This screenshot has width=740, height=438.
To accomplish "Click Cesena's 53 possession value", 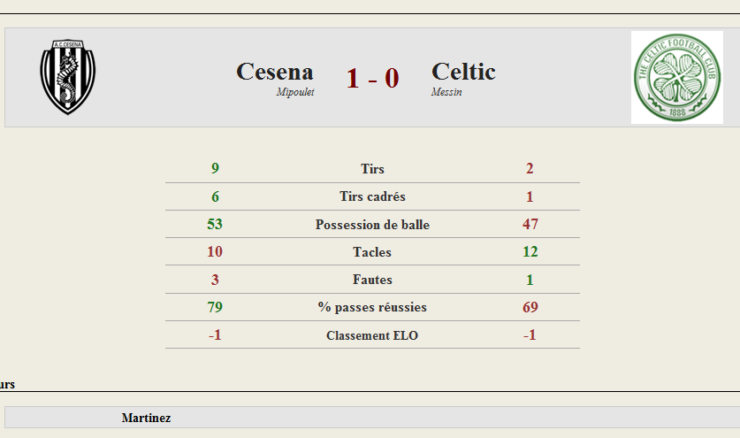I will coord(215,224).
